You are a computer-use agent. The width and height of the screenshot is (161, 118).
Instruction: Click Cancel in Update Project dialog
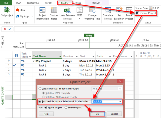(114, 114)
